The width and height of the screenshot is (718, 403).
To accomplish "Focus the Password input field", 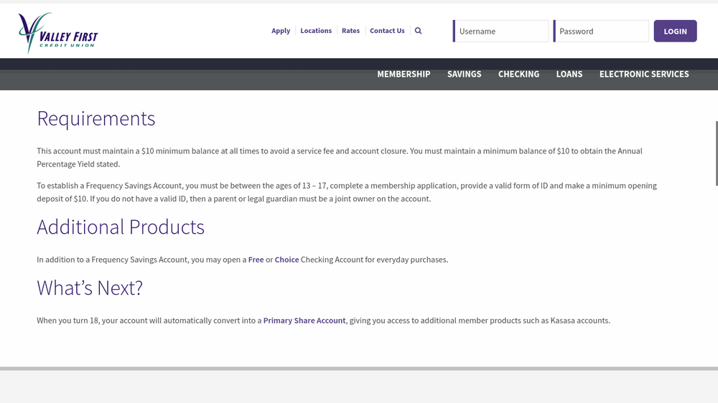I will (602, 32).
